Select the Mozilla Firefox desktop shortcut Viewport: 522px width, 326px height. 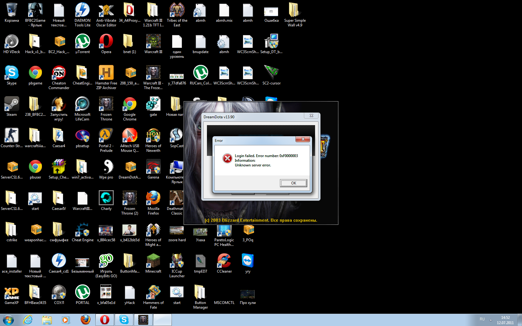point(153,203)
